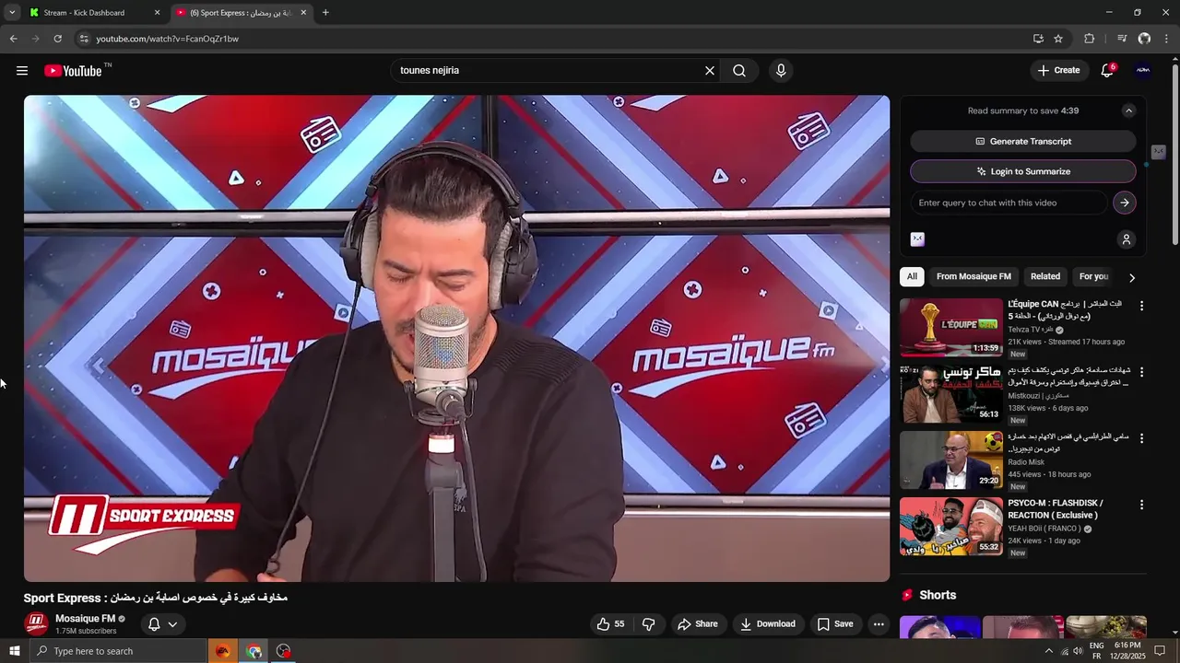Go back to the previous page
The height and width of the screenshot is (663, 1180).
point(13,39)
